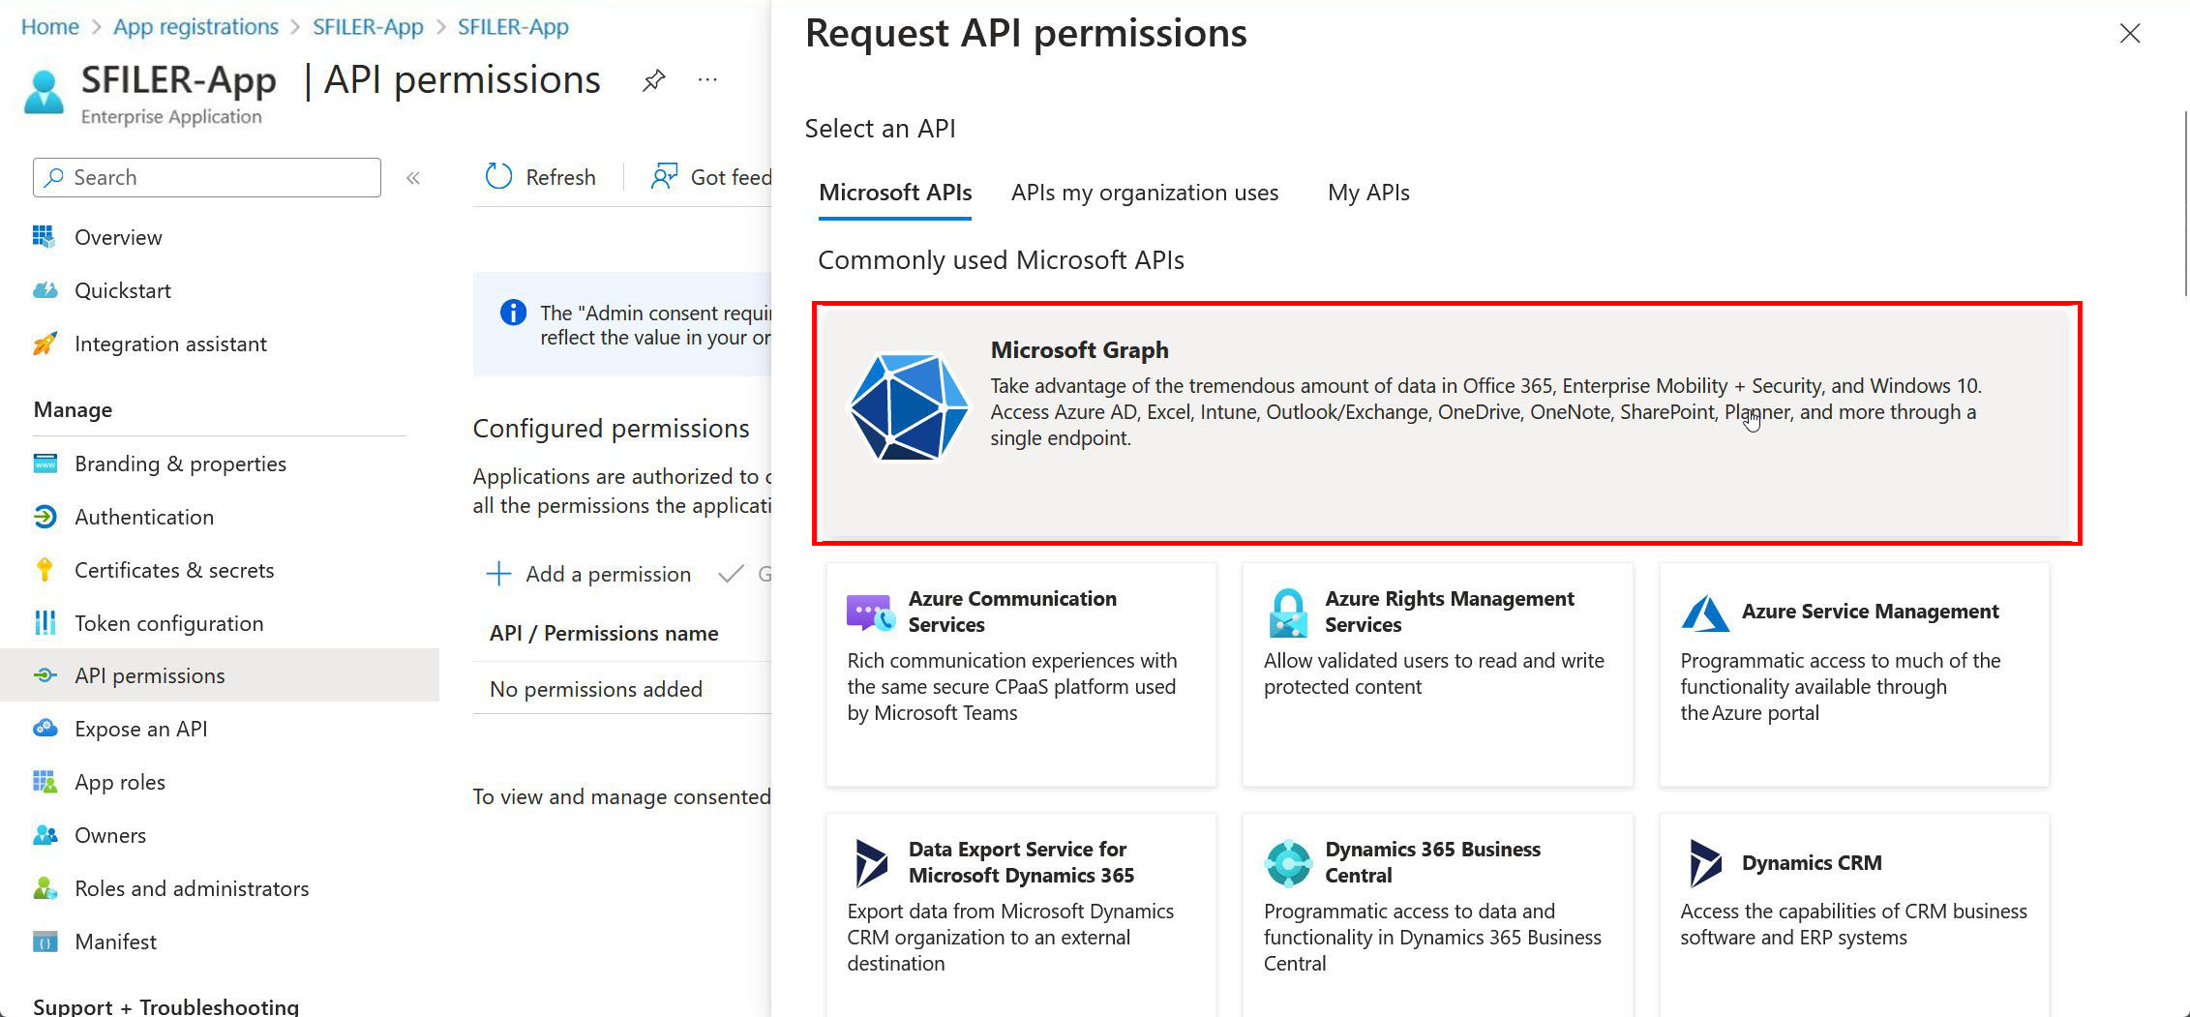Click the App roles icon
The width and height of the screenshot is (2190, 1017).
pyautogui.click(x=45, y=782)
